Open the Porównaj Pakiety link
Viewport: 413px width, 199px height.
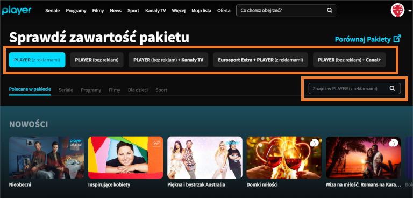click(x=362, y=39)
